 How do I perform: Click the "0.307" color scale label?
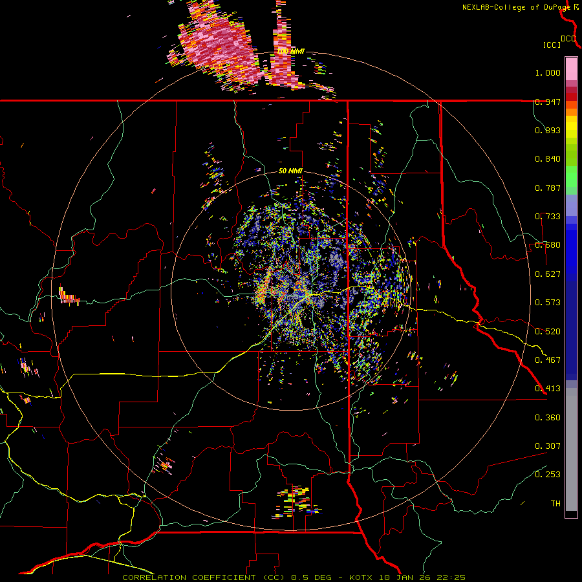[x=548, y=446]
